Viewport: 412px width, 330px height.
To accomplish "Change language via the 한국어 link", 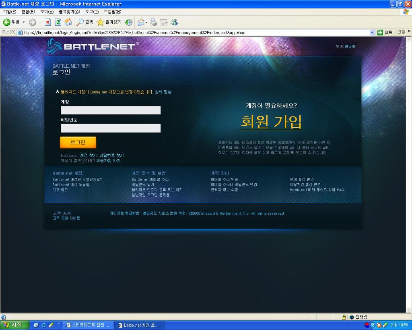I will coord(350,46).
